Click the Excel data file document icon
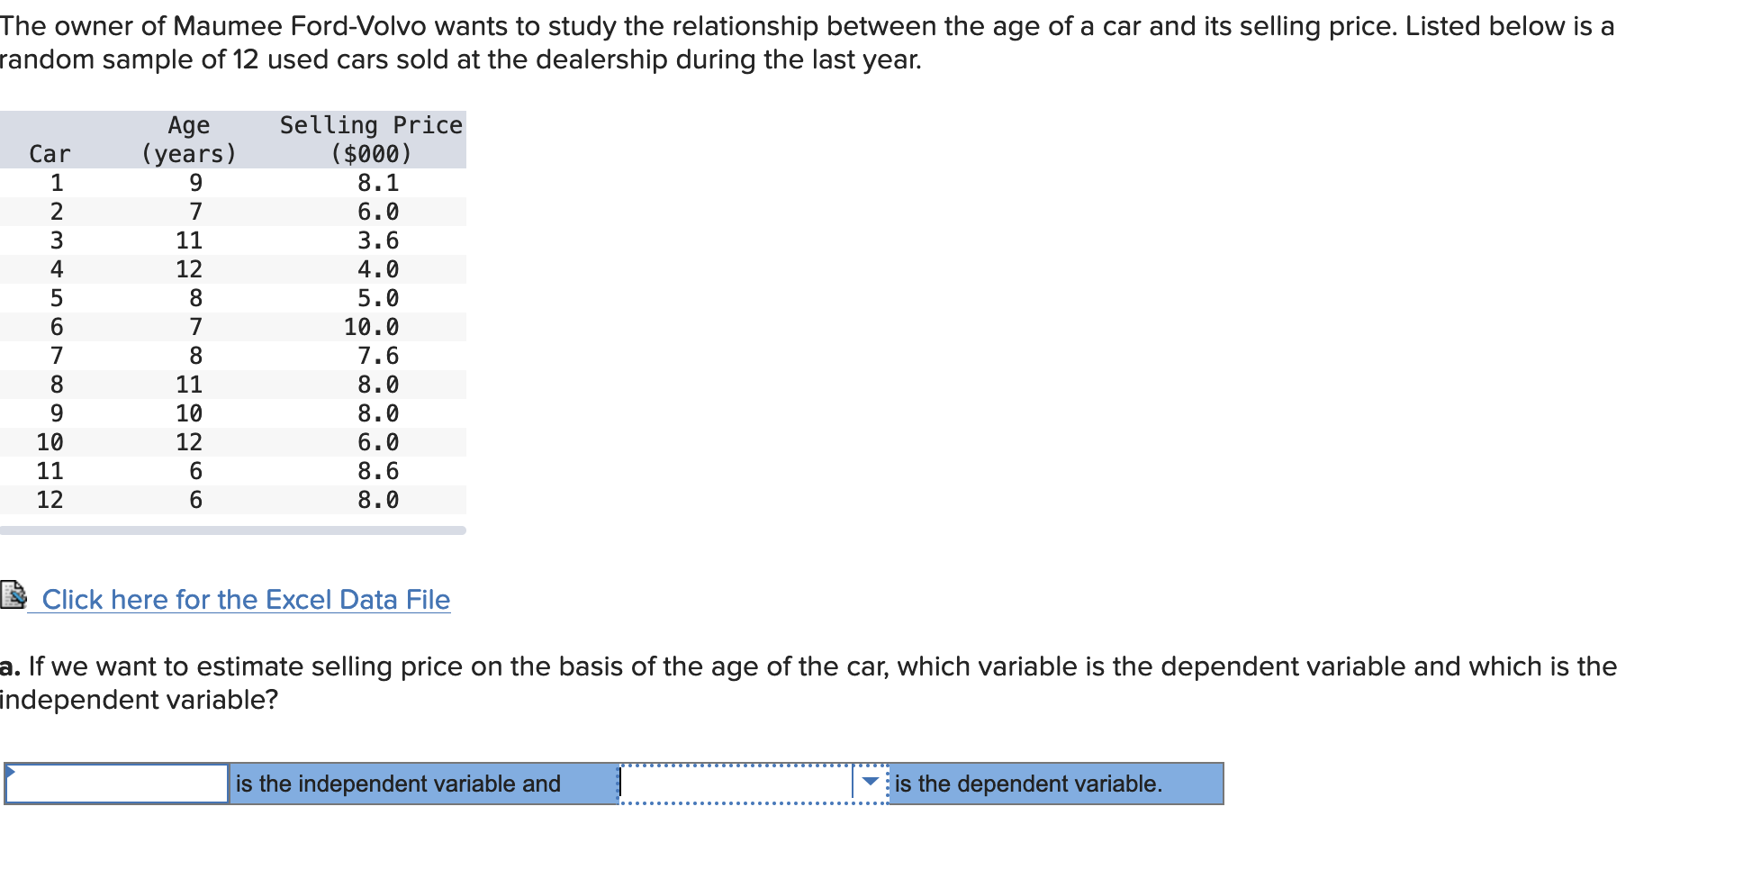This screenshot has width=1761, height=870. coord(14,596)
